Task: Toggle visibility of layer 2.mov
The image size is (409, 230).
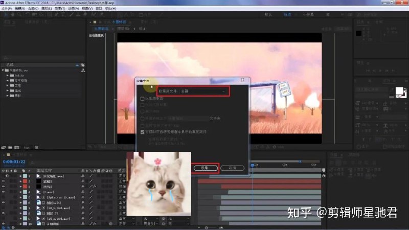Action: [x=4, y=192]
